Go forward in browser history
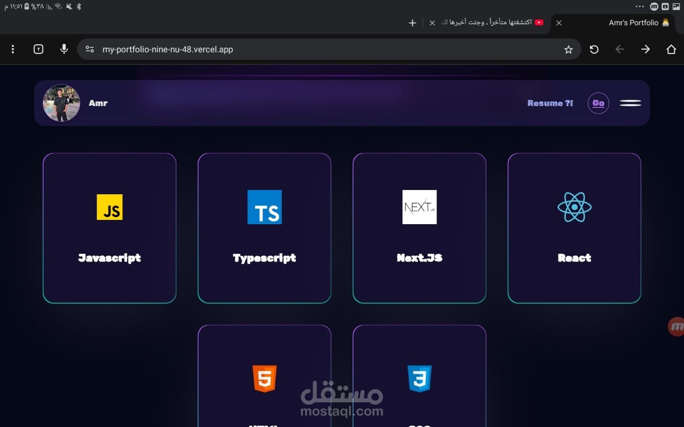Image resolution: width=684 pixels, height=427 pixels. (646, 49)
